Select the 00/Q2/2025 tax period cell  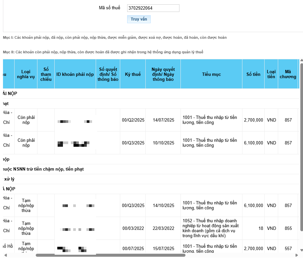[133, 120]
